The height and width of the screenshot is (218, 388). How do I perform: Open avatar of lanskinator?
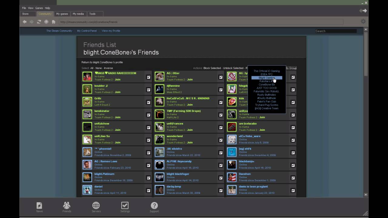click(x=87, y=114)
